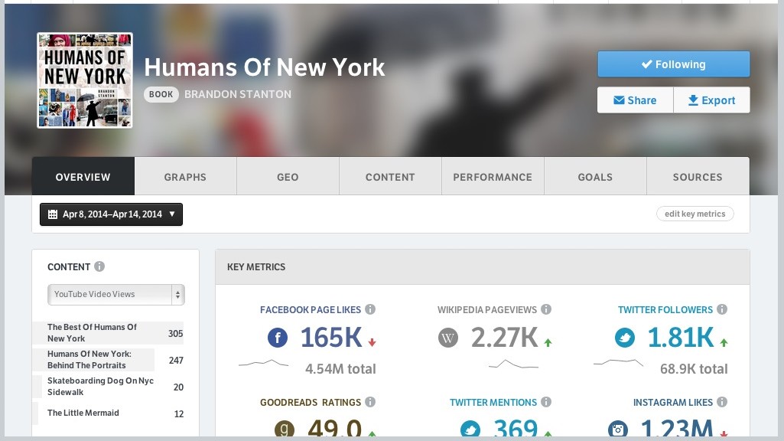Image resolution: width=784 pixels, height=441 pixels.
Task: Toggle the Following button
Action: (x=674, y=64)
